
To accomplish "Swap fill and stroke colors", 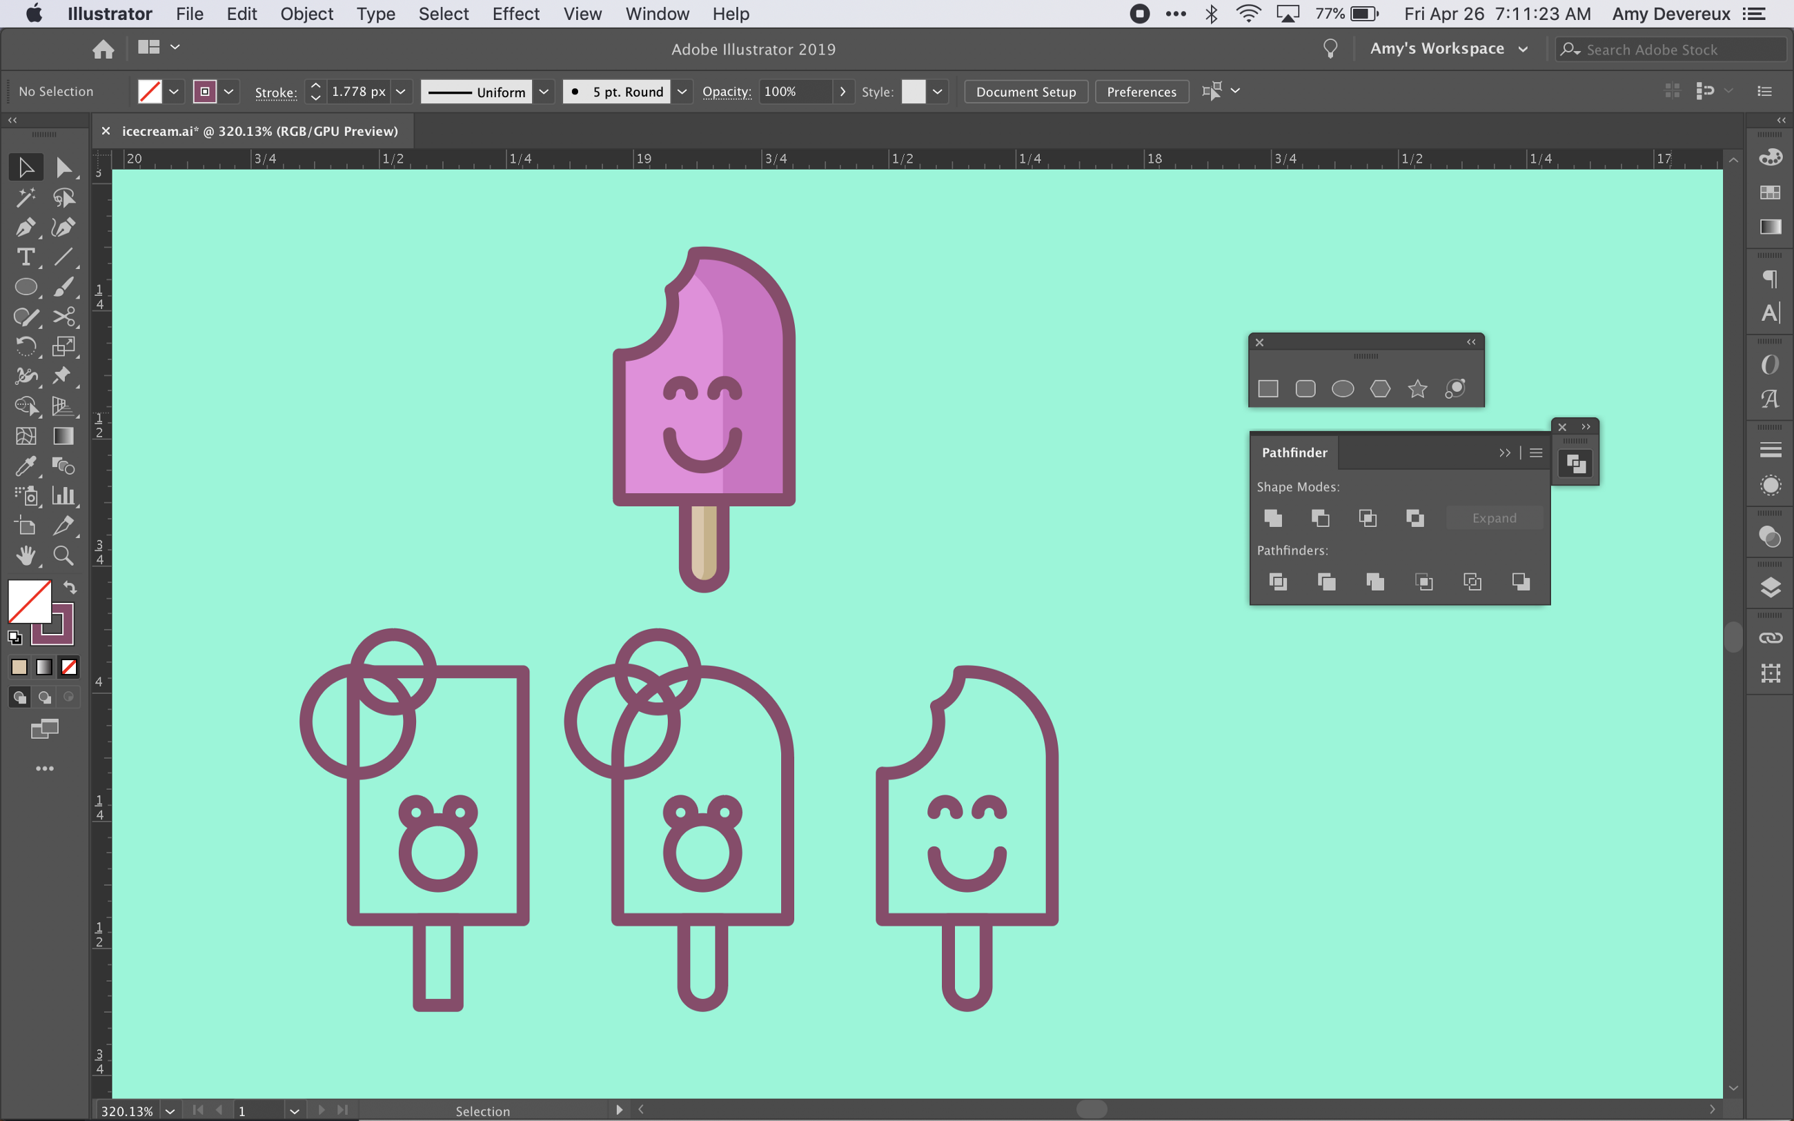I will click(x=70, y=586).
